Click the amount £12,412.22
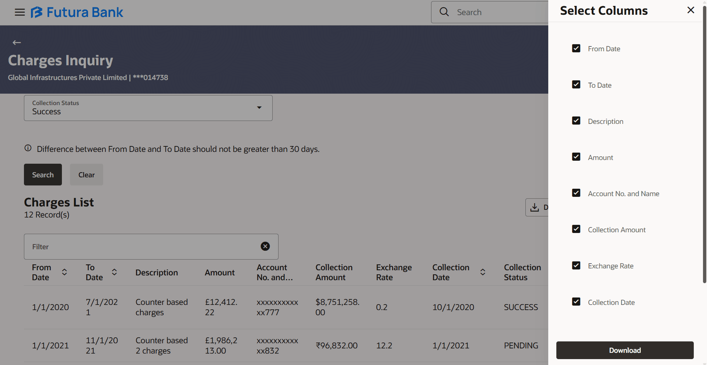 221,307
